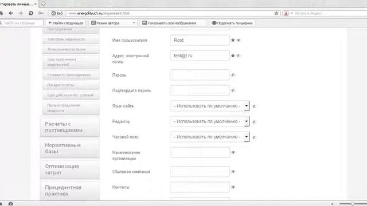Open Порядок оплаты sidebar item

(71, 85)
